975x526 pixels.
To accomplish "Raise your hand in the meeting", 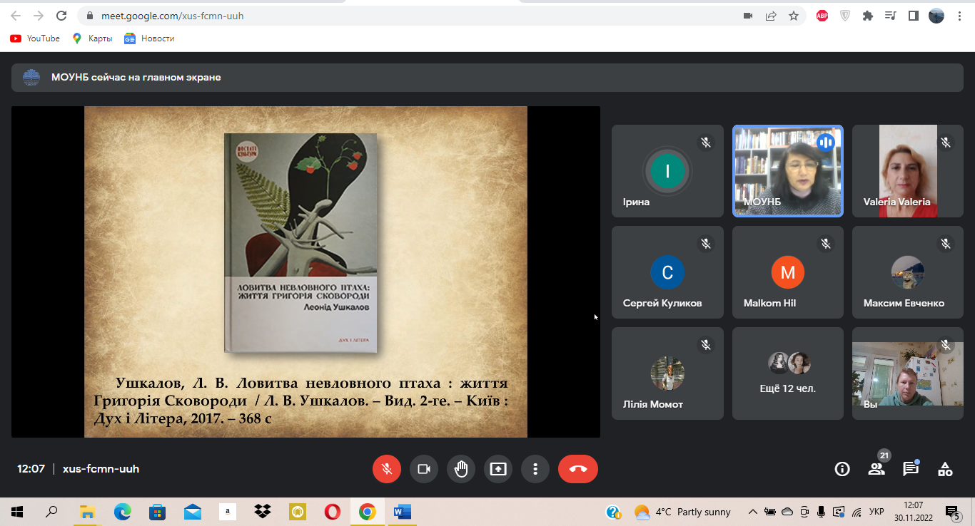I will (x=461, y=469).
